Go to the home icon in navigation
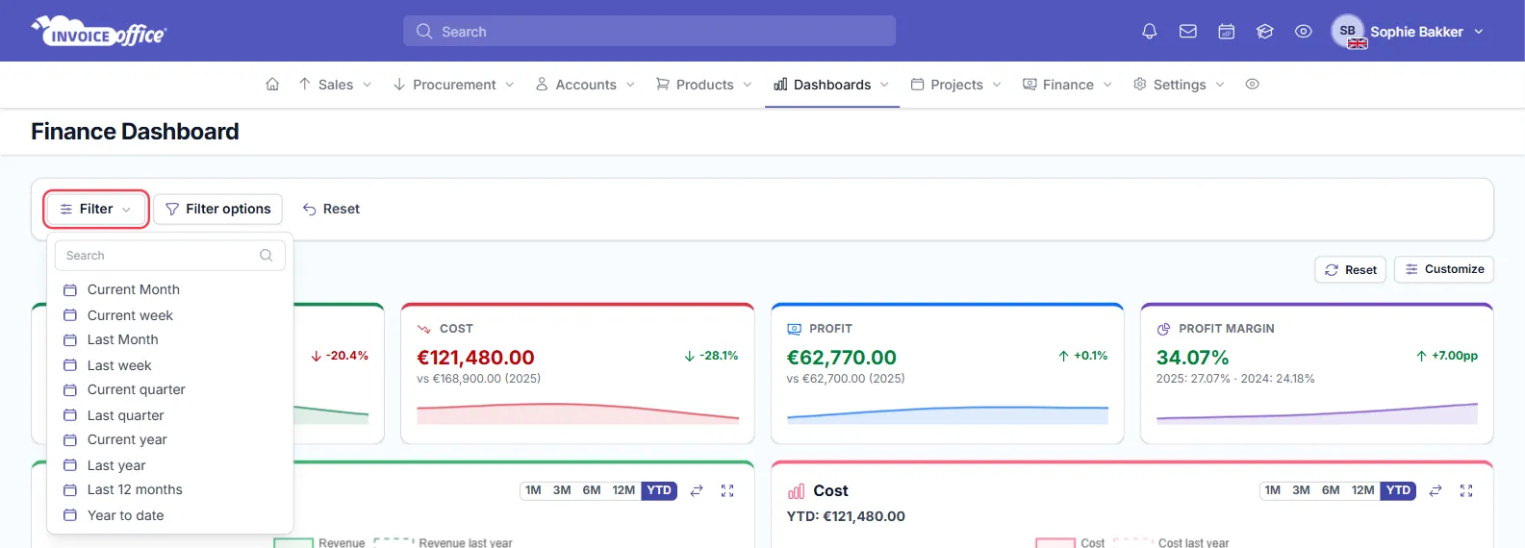This screenshot has height=548, width=1525. 272,85
